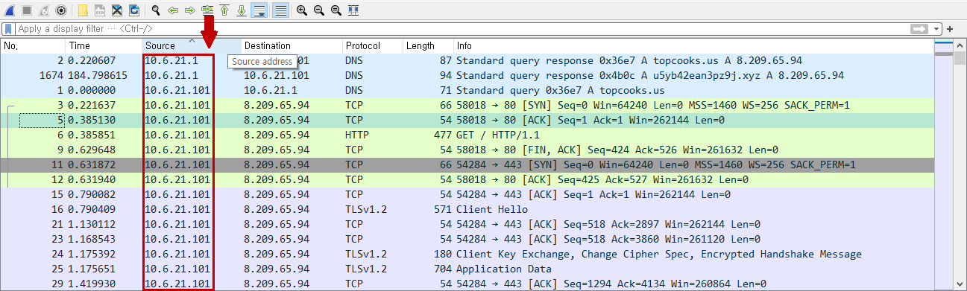Select packet 9 FIN, ACK row
The image size is (967, 291).
coord(467,150)
